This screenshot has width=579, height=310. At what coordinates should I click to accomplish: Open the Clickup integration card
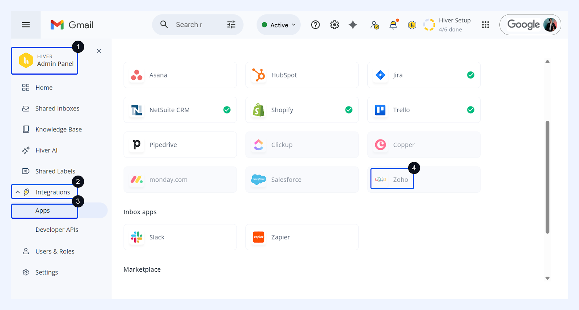pos(302,145)
